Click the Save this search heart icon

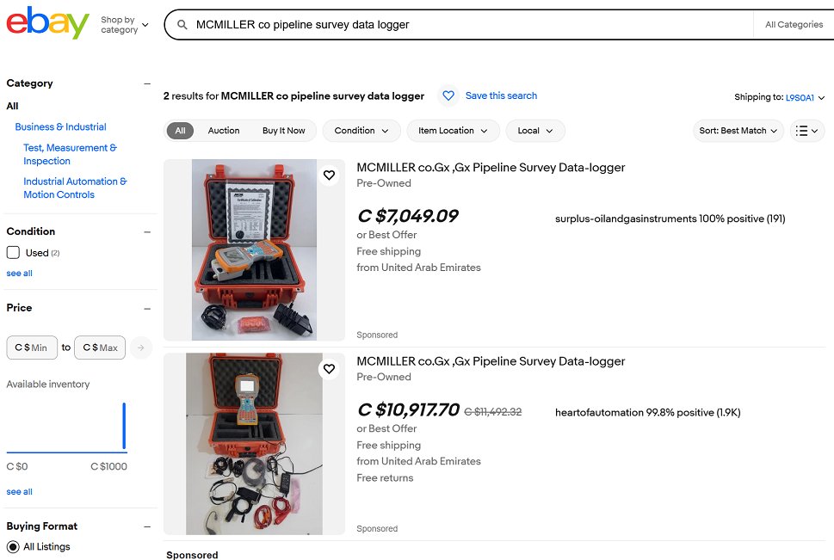click(448, 95)
